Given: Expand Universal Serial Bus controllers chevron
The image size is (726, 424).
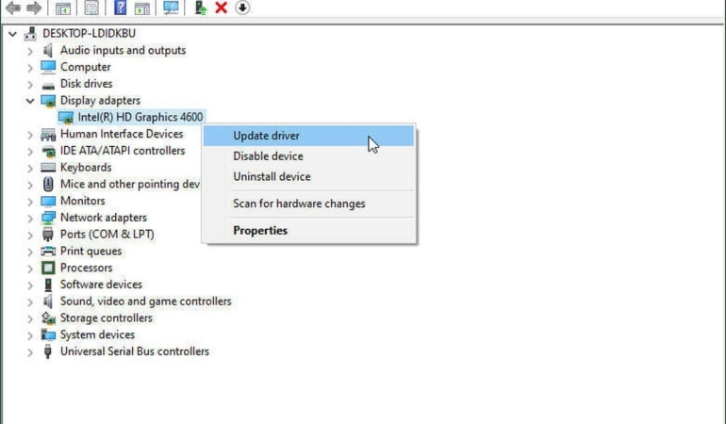Looking at the screenshot, I should (30, 352).
